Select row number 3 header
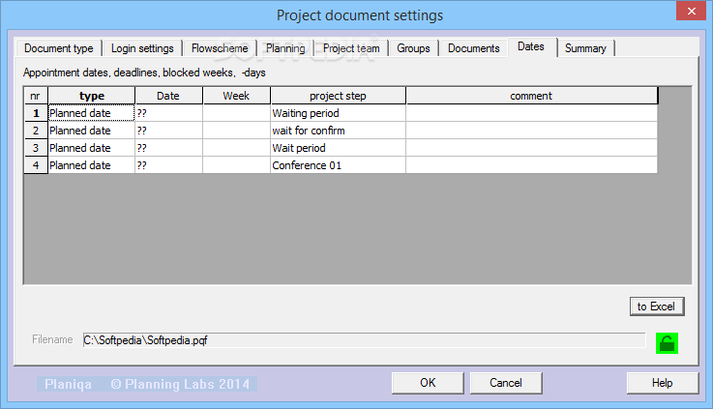713x409 pixels. point(36,148)
